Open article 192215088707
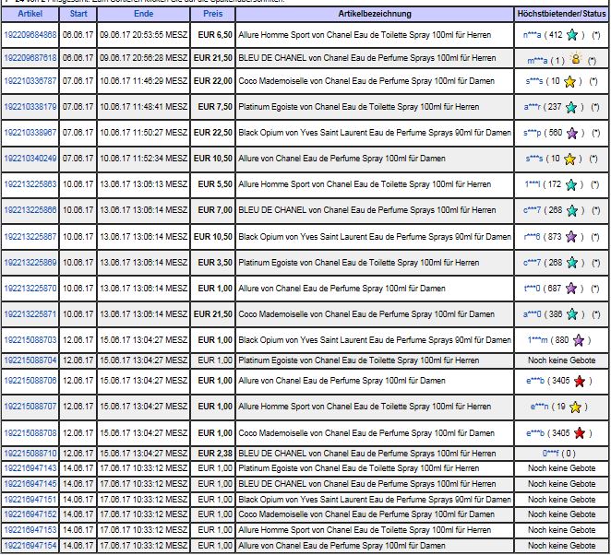The image size is (611, 555). 30,407
